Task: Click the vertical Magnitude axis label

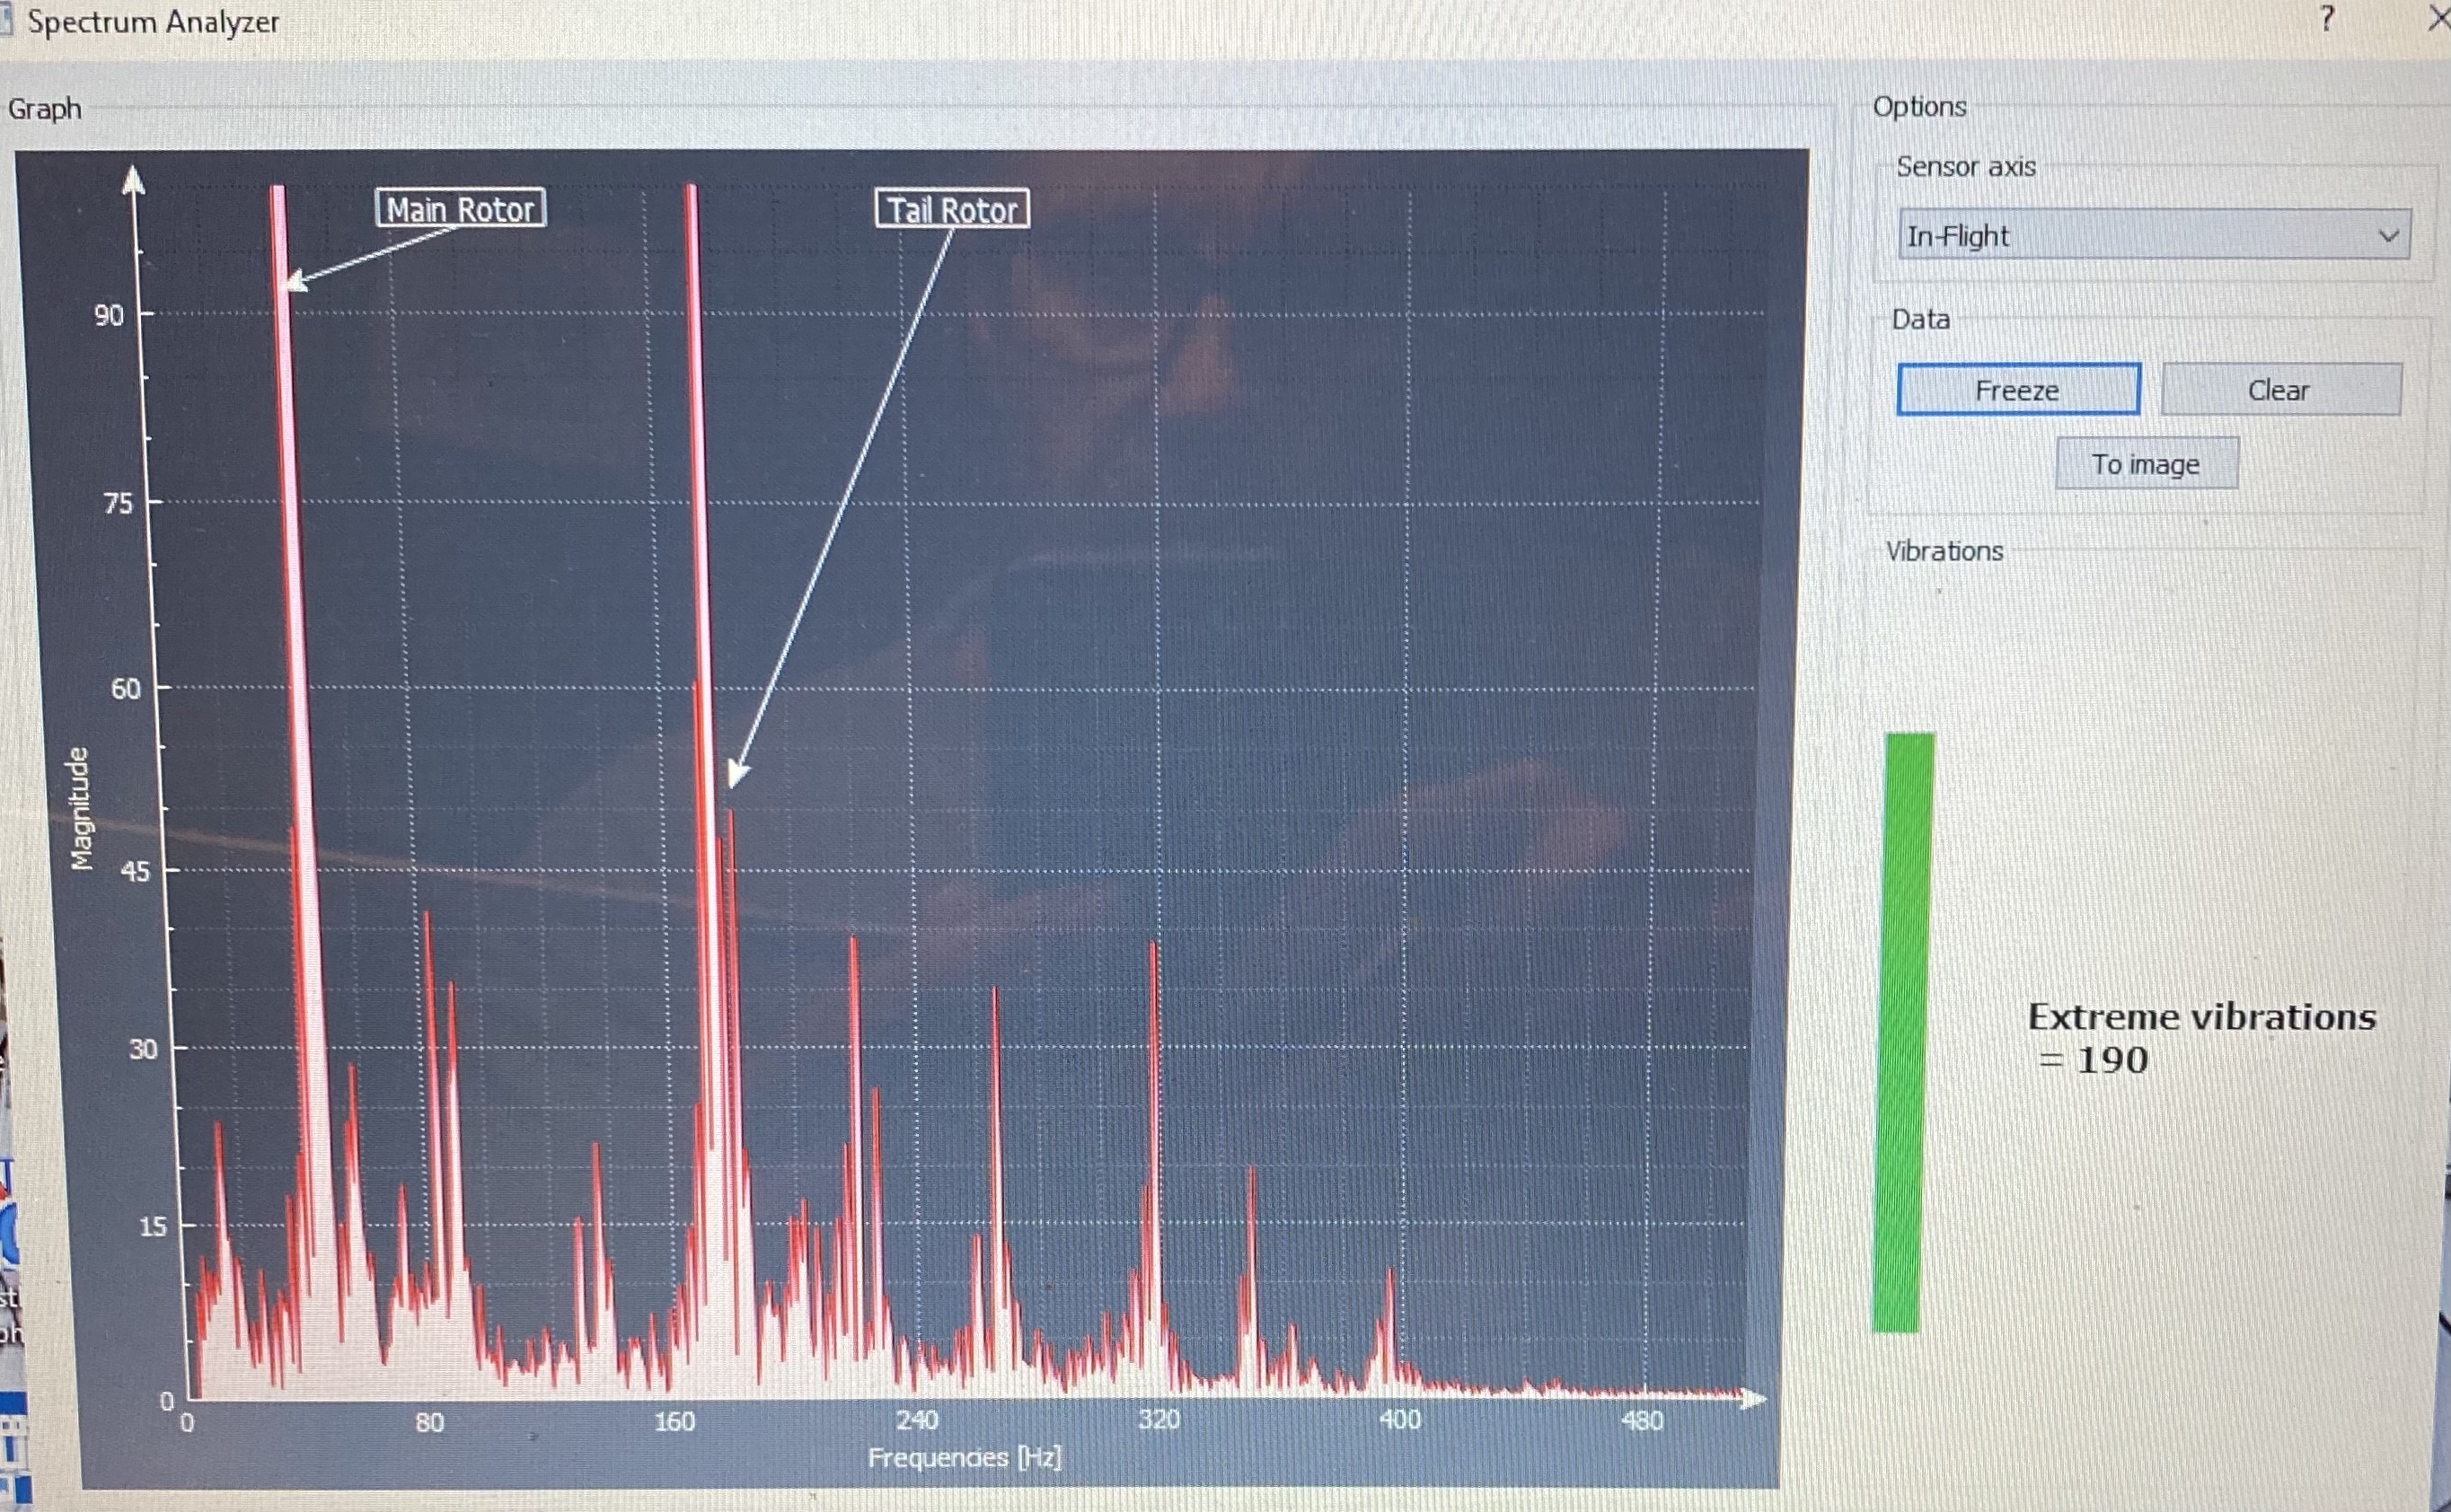Action: tap(80, 808)
